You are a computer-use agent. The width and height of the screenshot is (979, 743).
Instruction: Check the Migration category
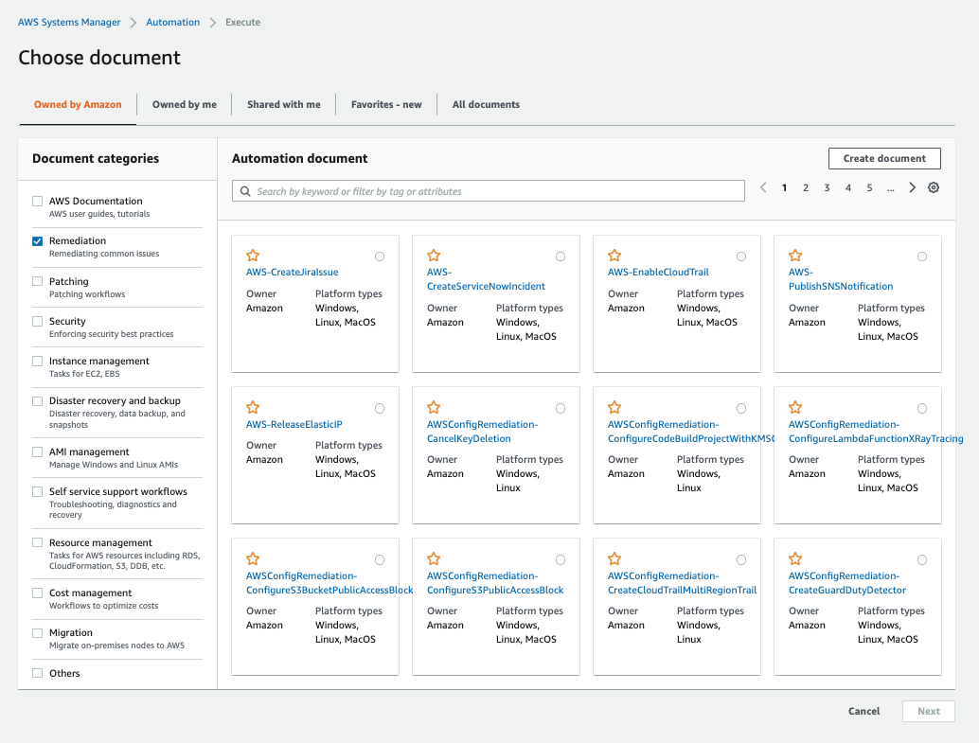[38, 632]
